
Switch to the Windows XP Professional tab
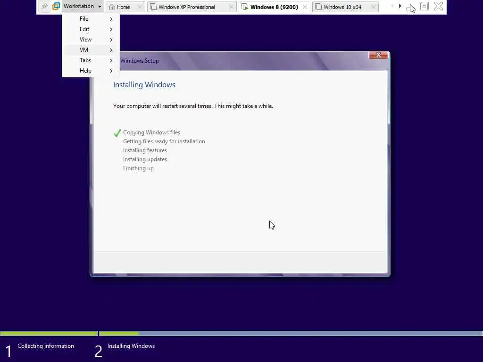(x=192, y=7)
